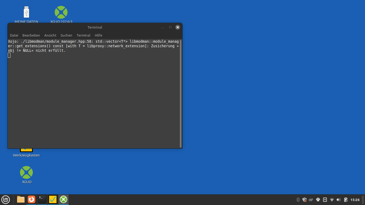
Task: Open the sound volume tray icon
Action: click(339, 200)
